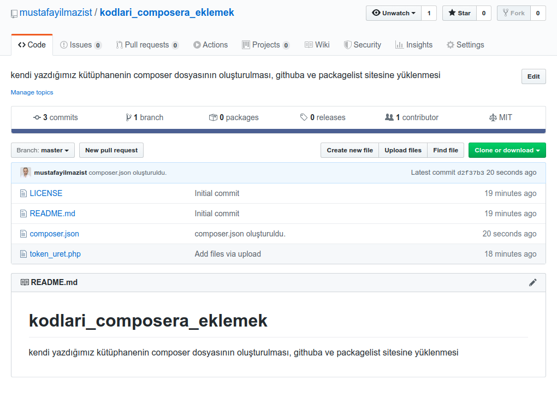Click the repository book icon beside mustafayilmazist

tap(14, 14)
